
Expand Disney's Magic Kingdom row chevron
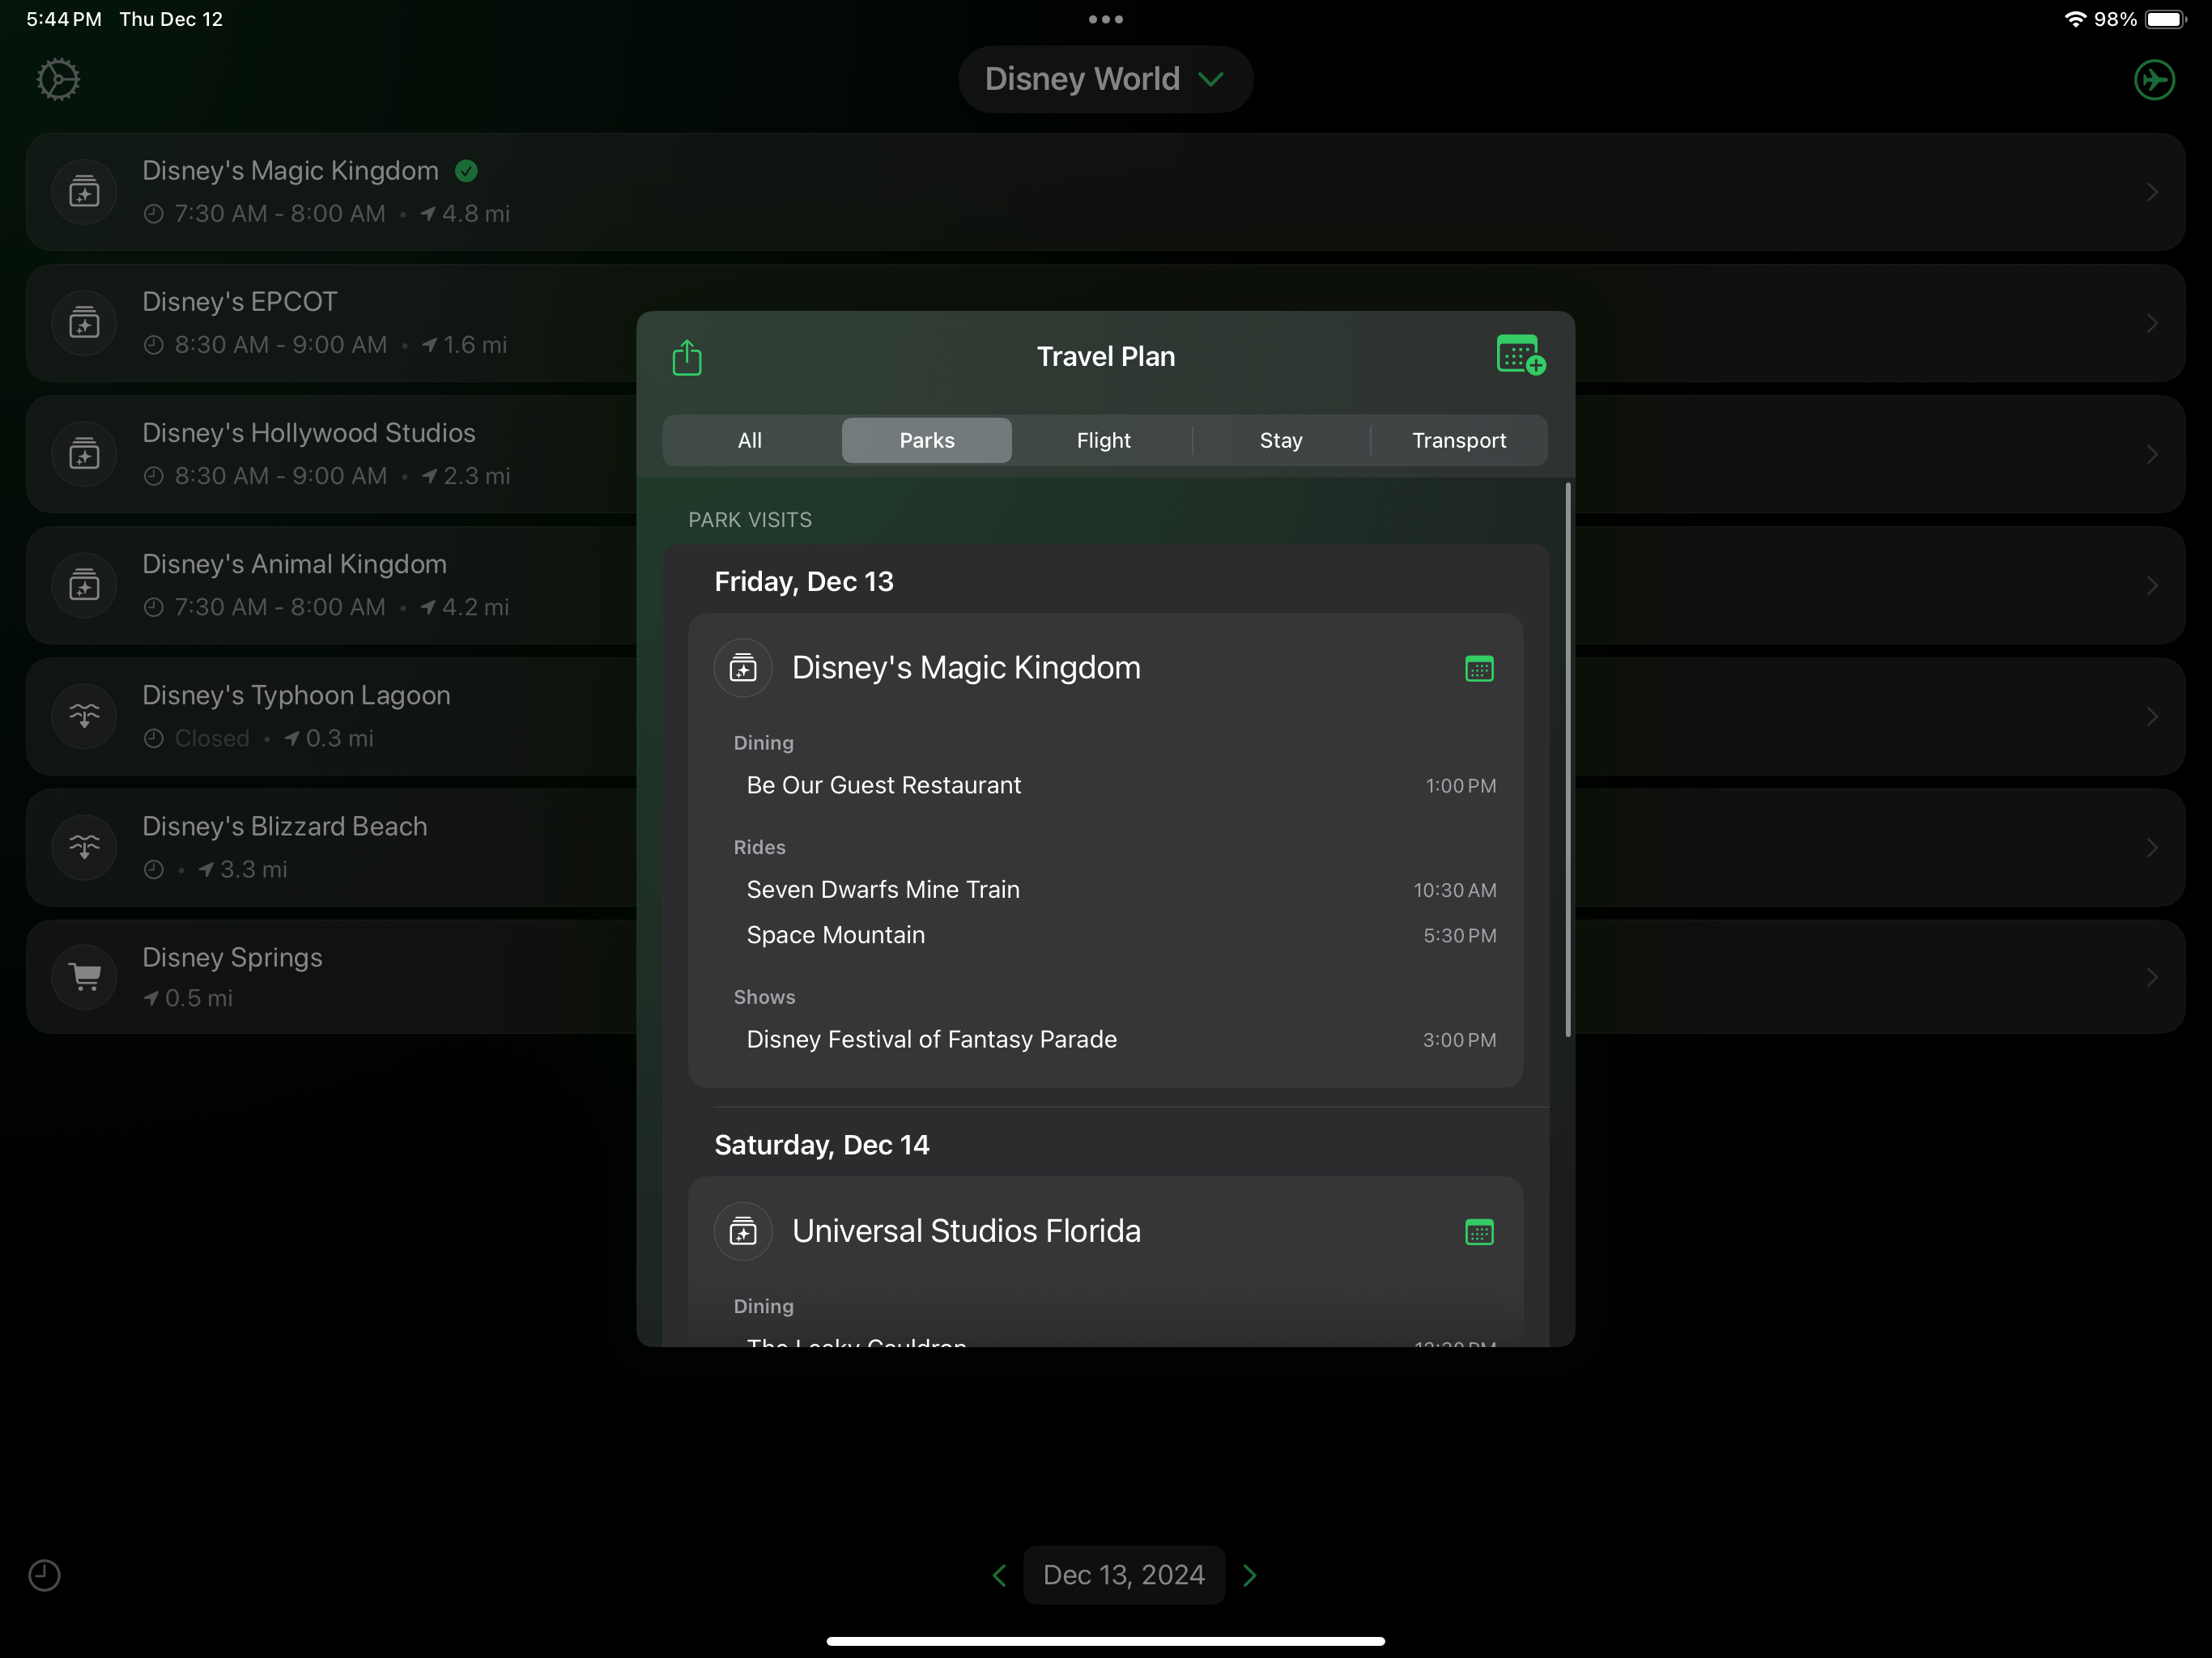[2151, 192]
